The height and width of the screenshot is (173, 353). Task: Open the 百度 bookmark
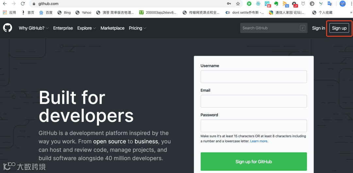click(x=46, y=13)
